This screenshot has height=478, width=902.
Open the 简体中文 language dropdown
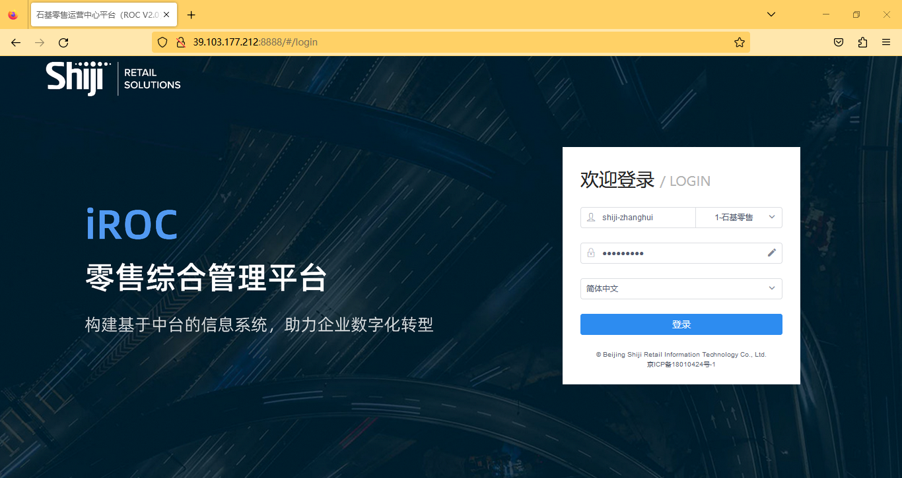click(681, 289)
